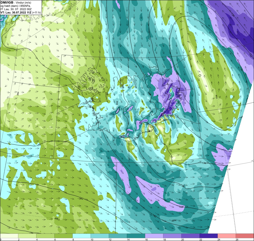Click the 'IT: Lau. 30. 07. 2022 00Z' line
This screenshot has height=241, width=254.
click(16, 9)
